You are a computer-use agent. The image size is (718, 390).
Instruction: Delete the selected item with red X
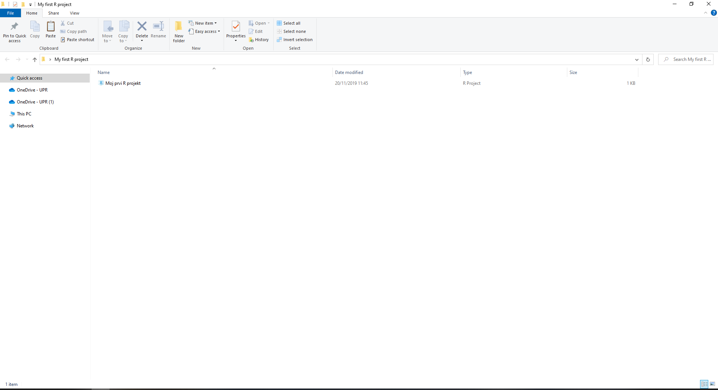142,31
